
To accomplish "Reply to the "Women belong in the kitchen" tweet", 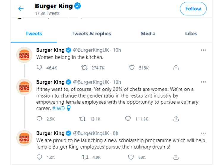I will (39, 68).
